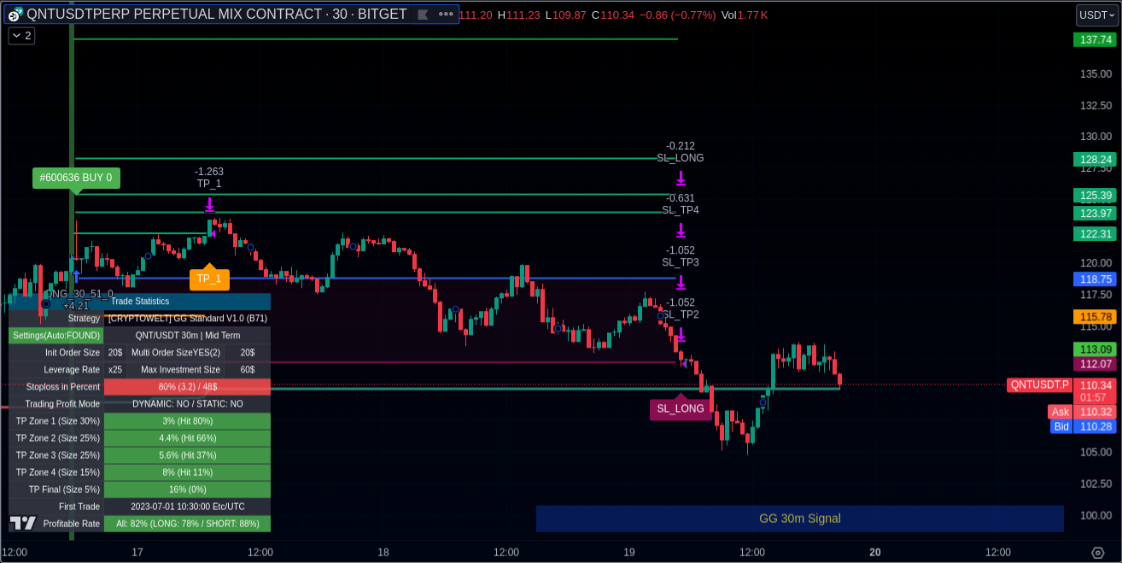
Task: Click the magenta arrow under TP_1 text
Action: pos(209,204)
